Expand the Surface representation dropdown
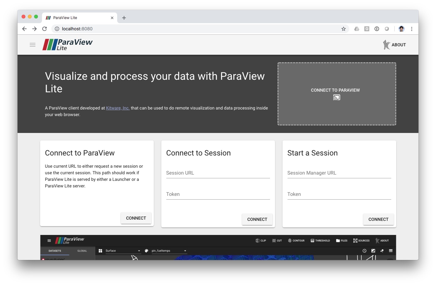The image size is (436, 285). (139, 251)
